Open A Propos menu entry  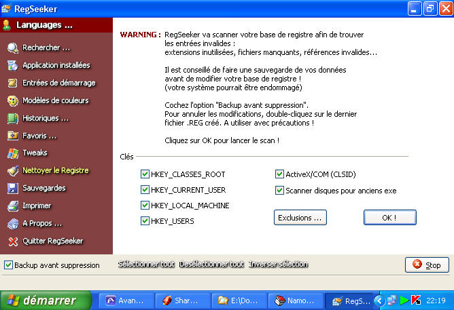[x=42, y=223]
